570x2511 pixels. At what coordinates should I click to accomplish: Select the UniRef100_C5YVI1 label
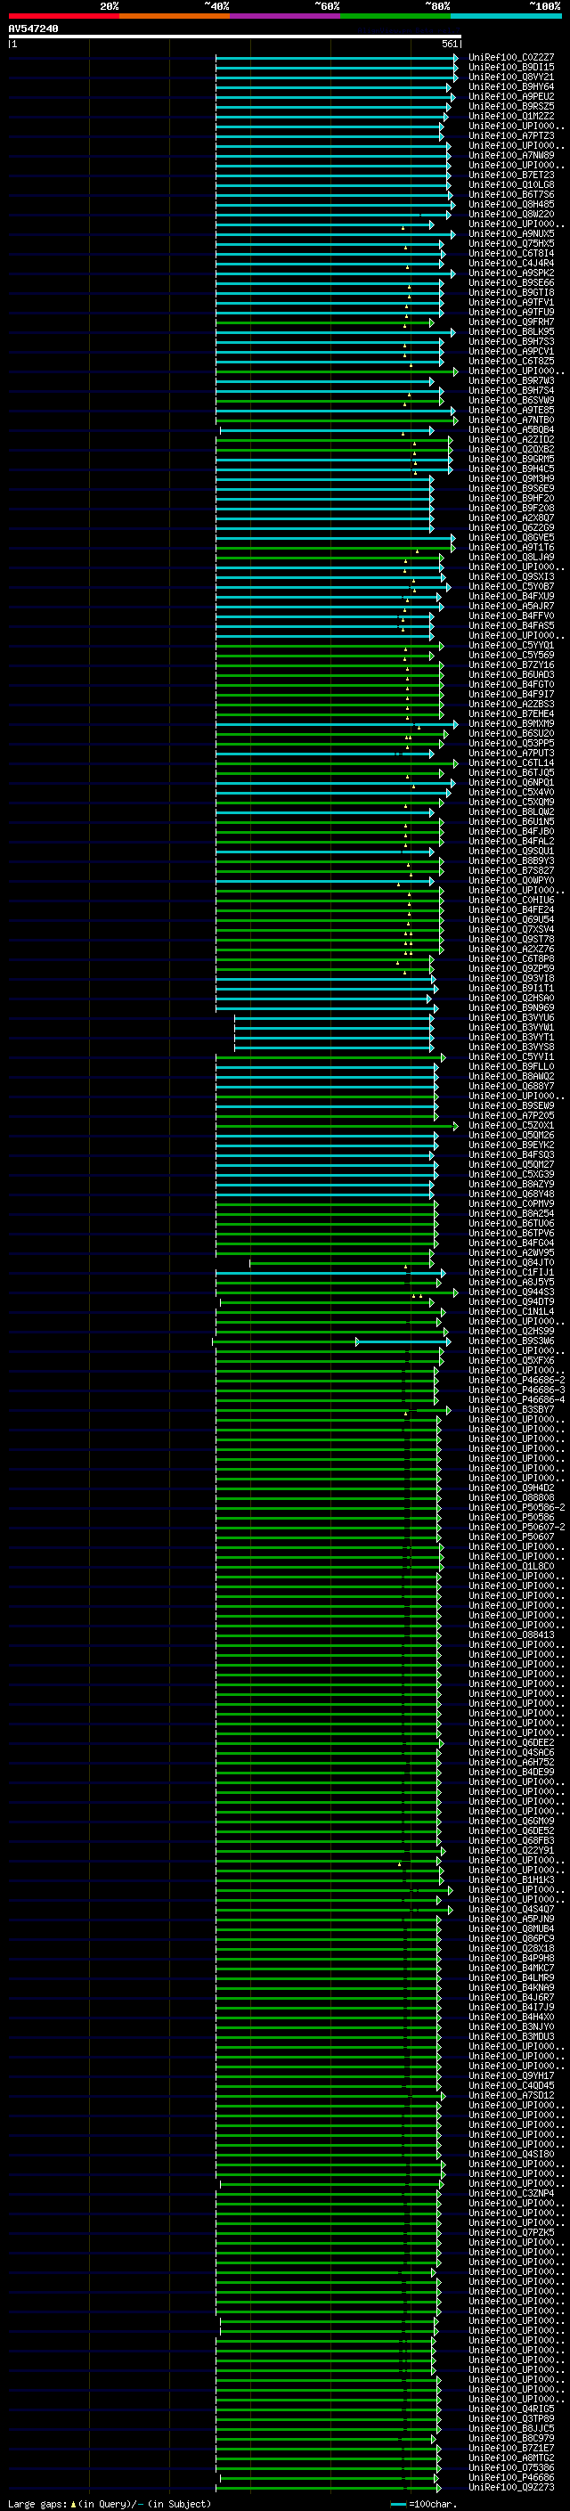(511, 1056)
